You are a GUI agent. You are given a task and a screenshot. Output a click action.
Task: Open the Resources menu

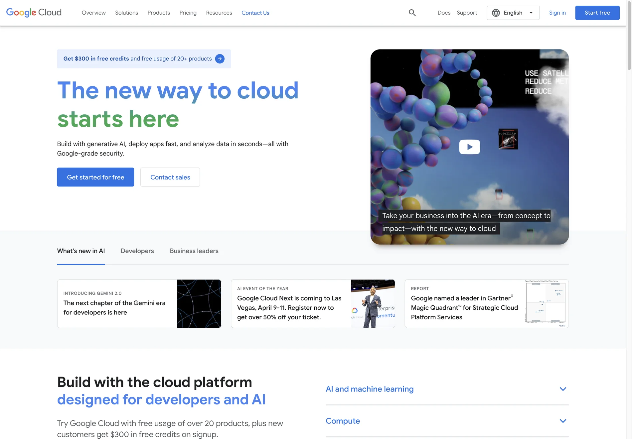coord(219,13)
